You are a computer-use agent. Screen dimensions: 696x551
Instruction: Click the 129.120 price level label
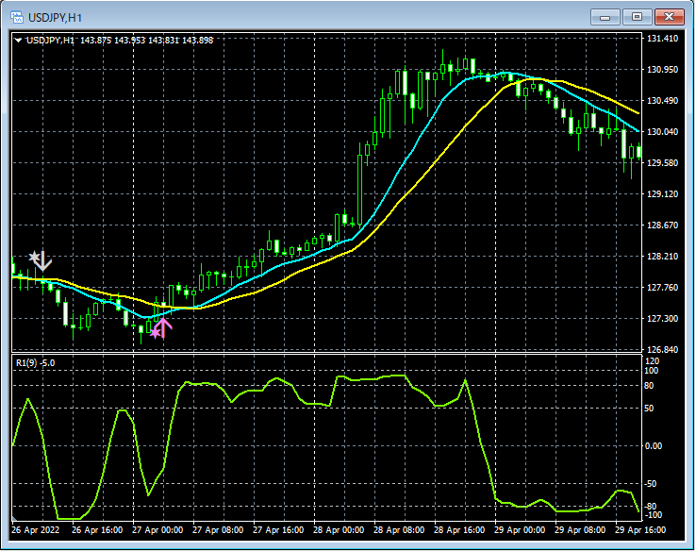click(x=662, y=194)
